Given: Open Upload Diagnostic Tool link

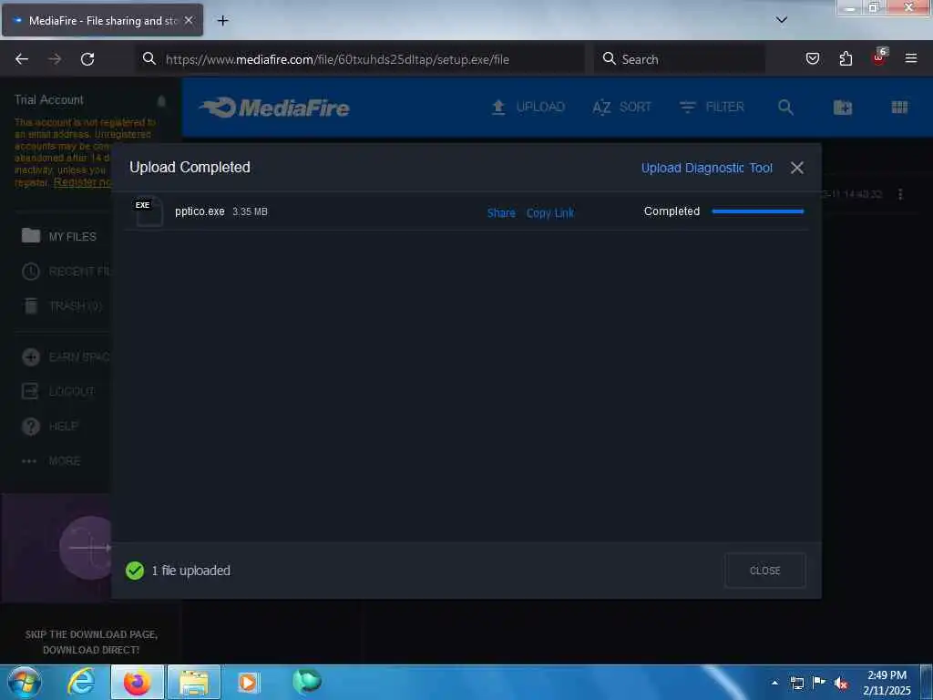Looking at the screenshot, I should [707, 168].
